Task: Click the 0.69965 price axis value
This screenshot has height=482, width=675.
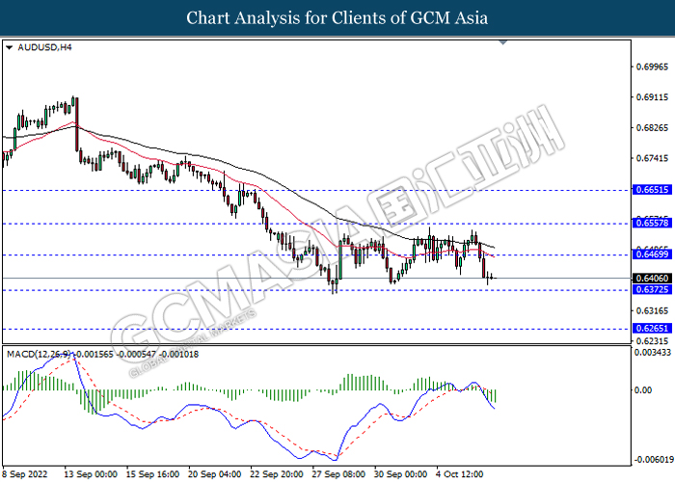Action: (x=652, y=67)
